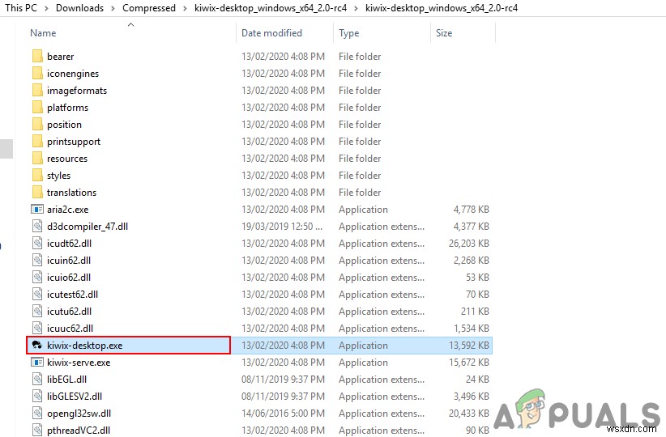Expand breadcrumb chevron after This PC
Image resolution: width=666 pixels, height=437 pixels.
coord(46,8)
